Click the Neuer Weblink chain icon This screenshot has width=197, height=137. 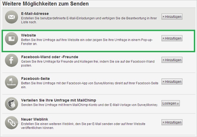pyautogui.click(x=11, y=123)
